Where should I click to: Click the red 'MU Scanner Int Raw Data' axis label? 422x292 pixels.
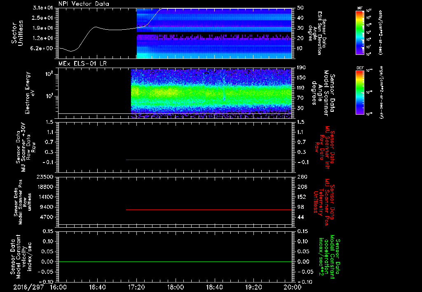point(325,147)
